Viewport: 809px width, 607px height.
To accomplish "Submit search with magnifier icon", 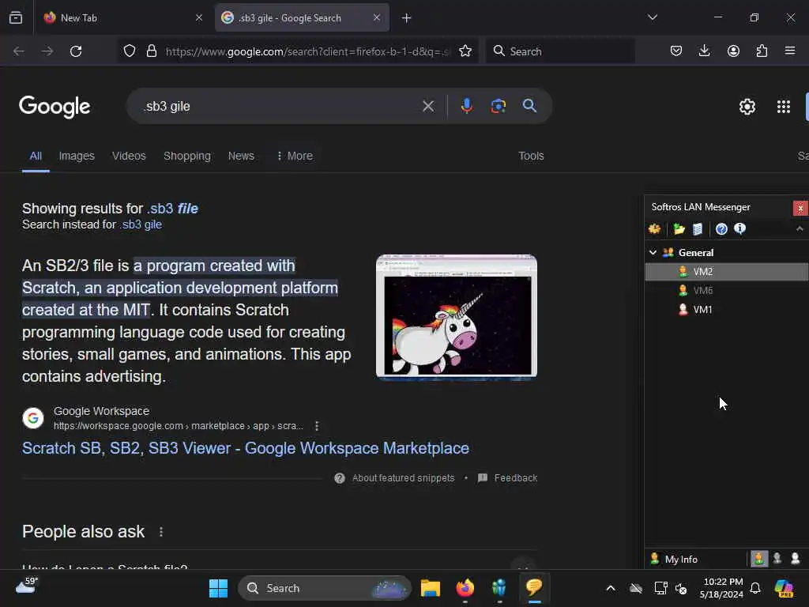I will 529,106.
